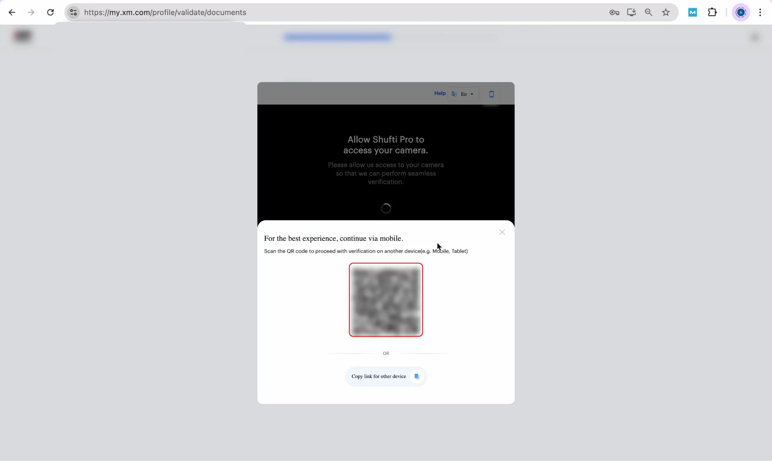Open the zoom magnifier icon in toolbar

point(648,12)
